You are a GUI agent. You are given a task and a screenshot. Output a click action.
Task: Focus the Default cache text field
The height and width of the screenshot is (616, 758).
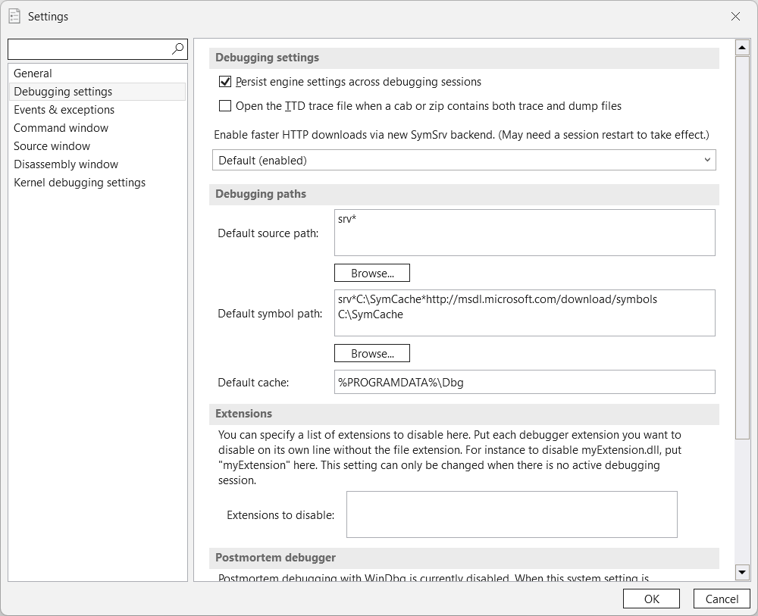525,382
